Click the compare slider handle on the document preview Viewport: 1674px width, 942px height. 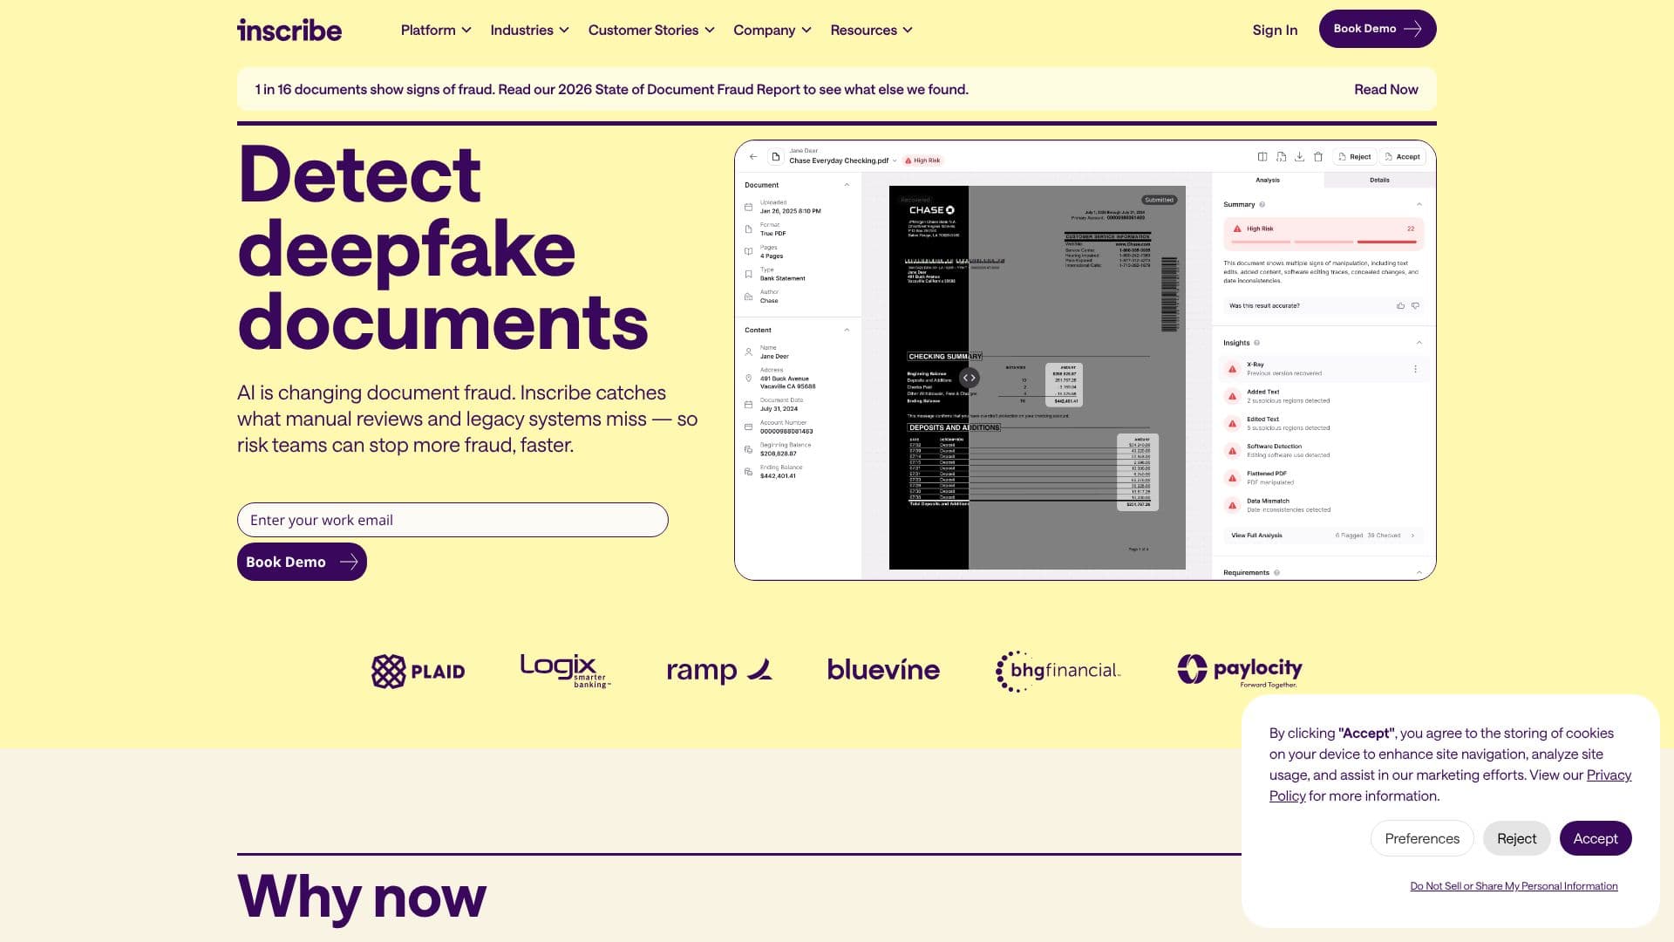click(x=969, y=378)
